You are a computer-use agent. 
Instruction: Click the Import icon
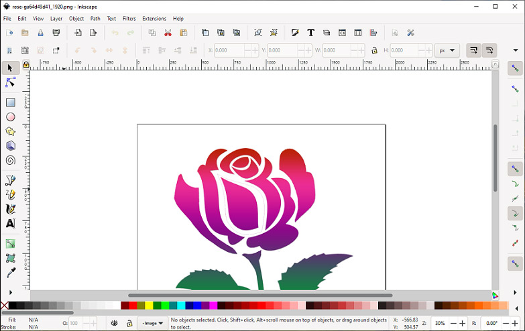coord(78,32)
